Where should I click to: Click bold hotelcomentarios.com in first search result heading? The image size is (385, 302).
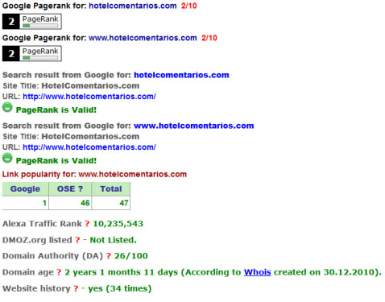(x=181, y=75)
